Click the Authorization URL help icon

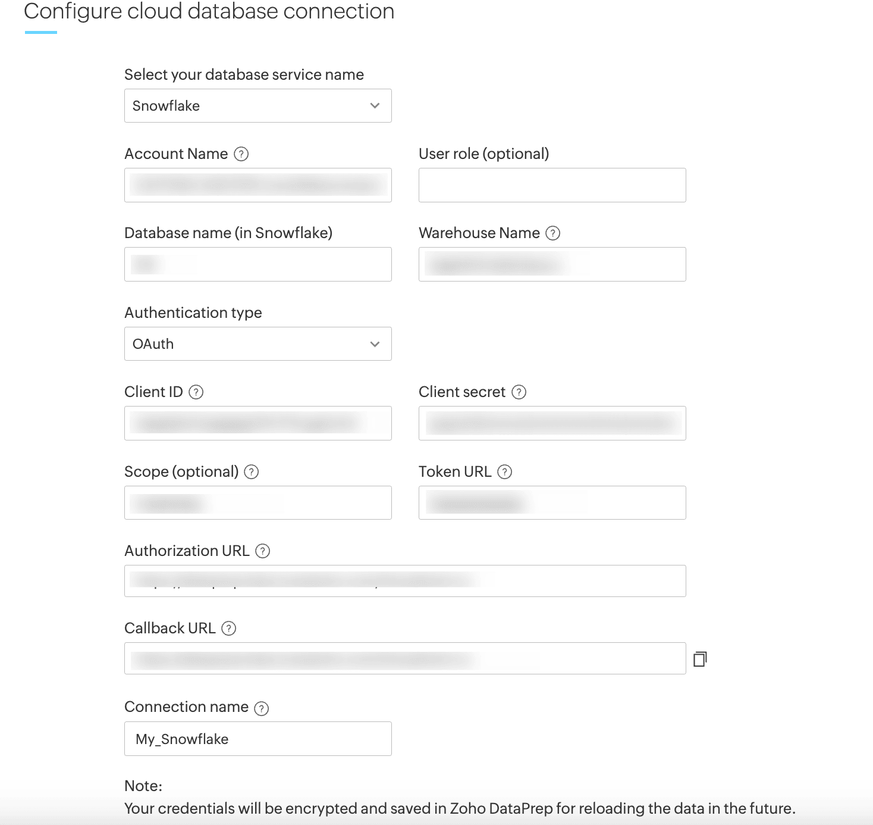(x=263, y=551)
